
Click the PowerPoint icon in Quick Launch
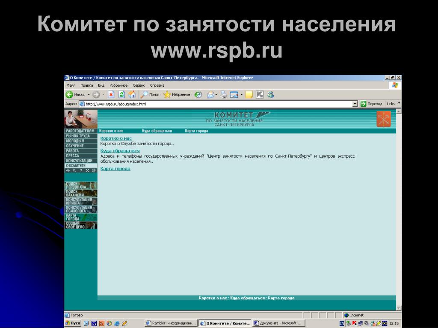click(x=102, y=323)
